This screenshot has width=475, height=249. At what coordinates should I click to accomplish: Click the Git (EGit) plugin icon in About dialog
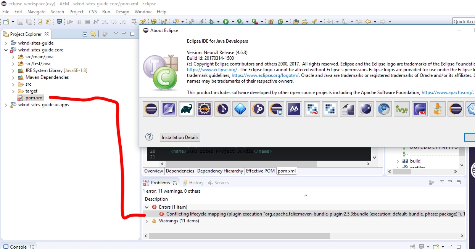(x=222, y=109)
